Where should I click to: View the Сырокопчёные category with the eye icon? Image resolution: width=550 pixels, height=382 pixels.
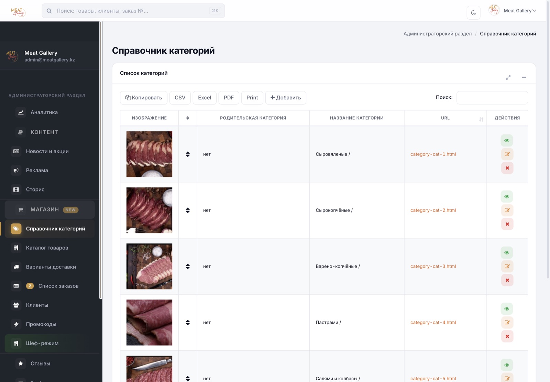click(507, 197)
